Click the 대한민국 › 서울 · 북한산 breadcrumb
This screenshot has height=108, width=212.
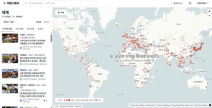[29, 70]
